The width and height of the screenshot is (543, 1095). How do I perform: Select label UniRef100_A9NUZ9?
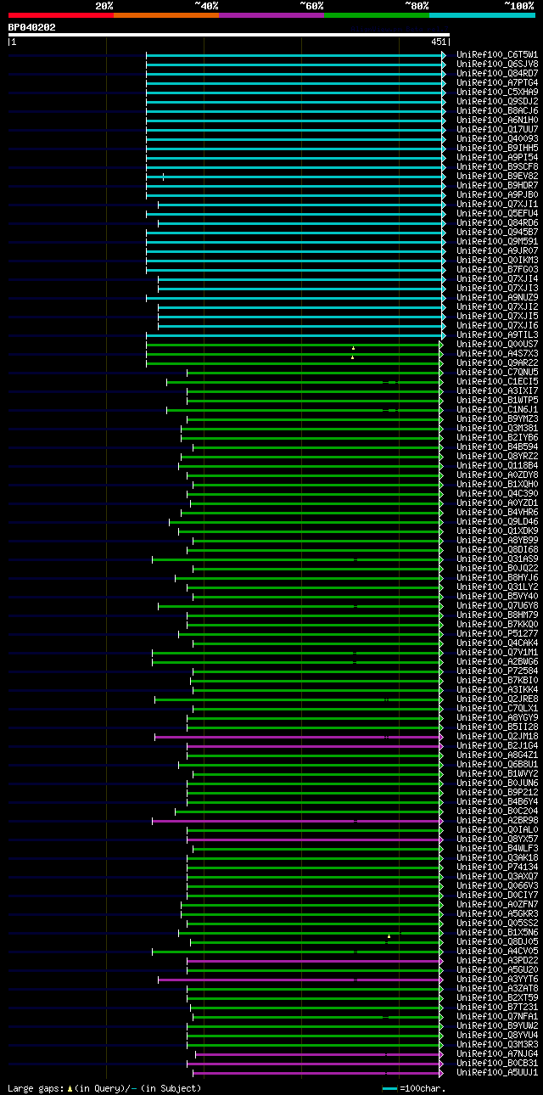pyautogui.click(x=497, y=297)
